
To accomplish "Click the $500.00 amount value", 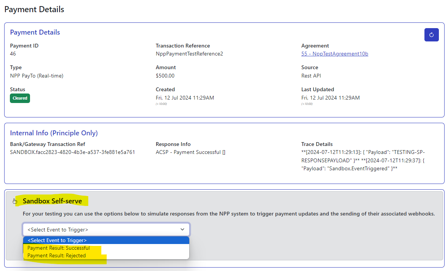I will (165, 76).
